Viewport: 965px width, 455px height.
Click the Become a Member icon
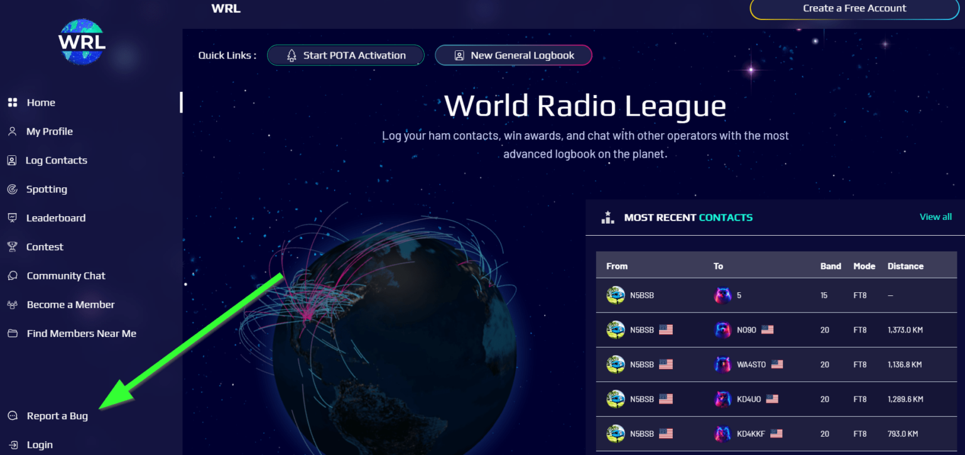(x=12, y=304)
